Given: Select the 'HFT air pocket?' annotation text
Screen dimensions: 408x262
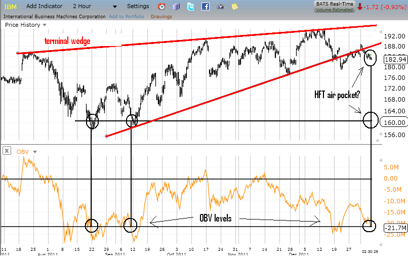Looking at the screenshot, I should click(x=337, y=95).
